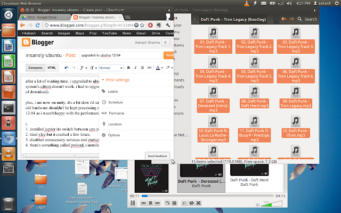Open Drive from the Google bar
The width and height of the screenshot is (341, 213).
[156, 33]
